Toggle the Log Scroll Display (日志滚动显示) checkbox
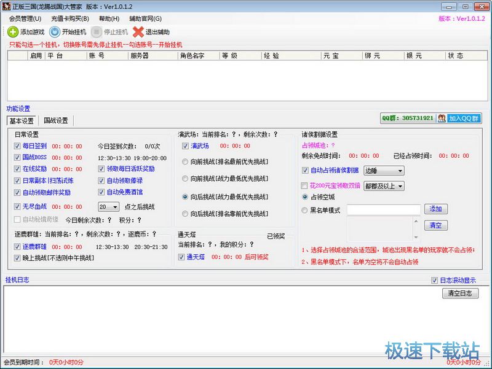The width and height of the screenshot is (492, 369). [x=435, y=281]
